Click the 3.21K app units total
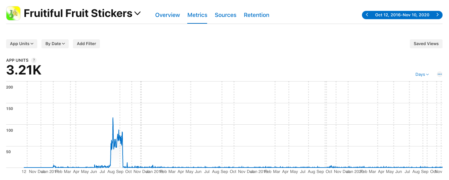 tap(24, 70)
